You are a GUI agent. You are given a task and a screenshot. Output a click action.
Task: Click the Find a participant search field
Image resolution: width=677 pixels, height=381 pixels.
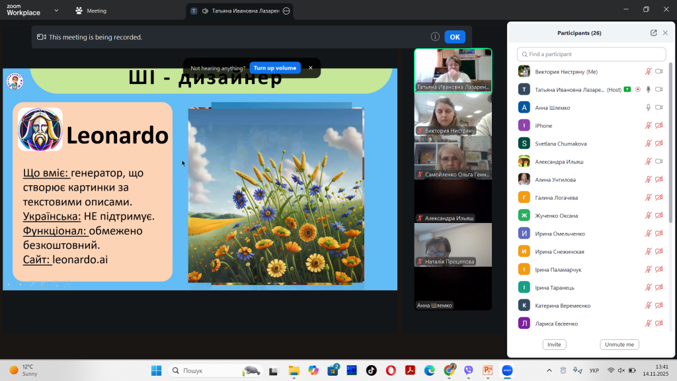point(591,54)
